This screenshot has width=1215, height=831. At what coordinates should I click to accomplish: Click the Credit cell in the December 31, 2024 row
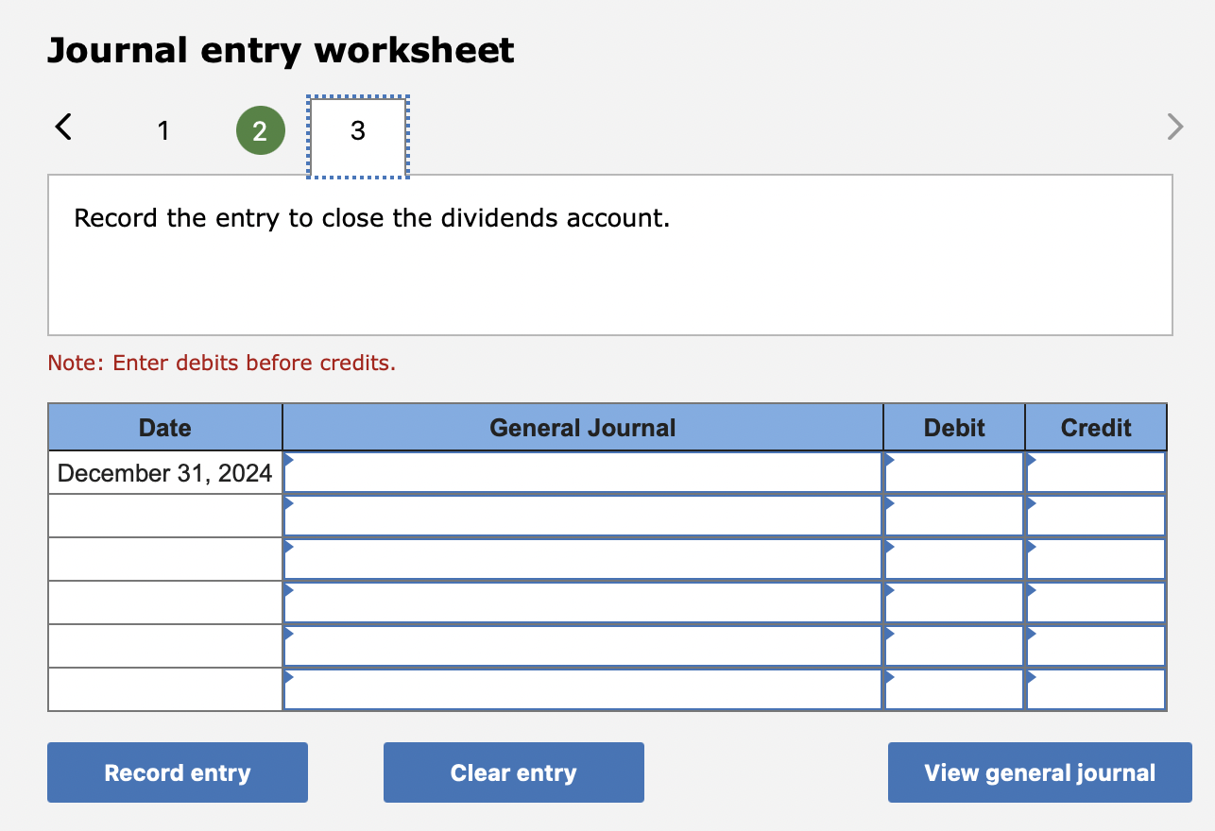point(1096,472)
